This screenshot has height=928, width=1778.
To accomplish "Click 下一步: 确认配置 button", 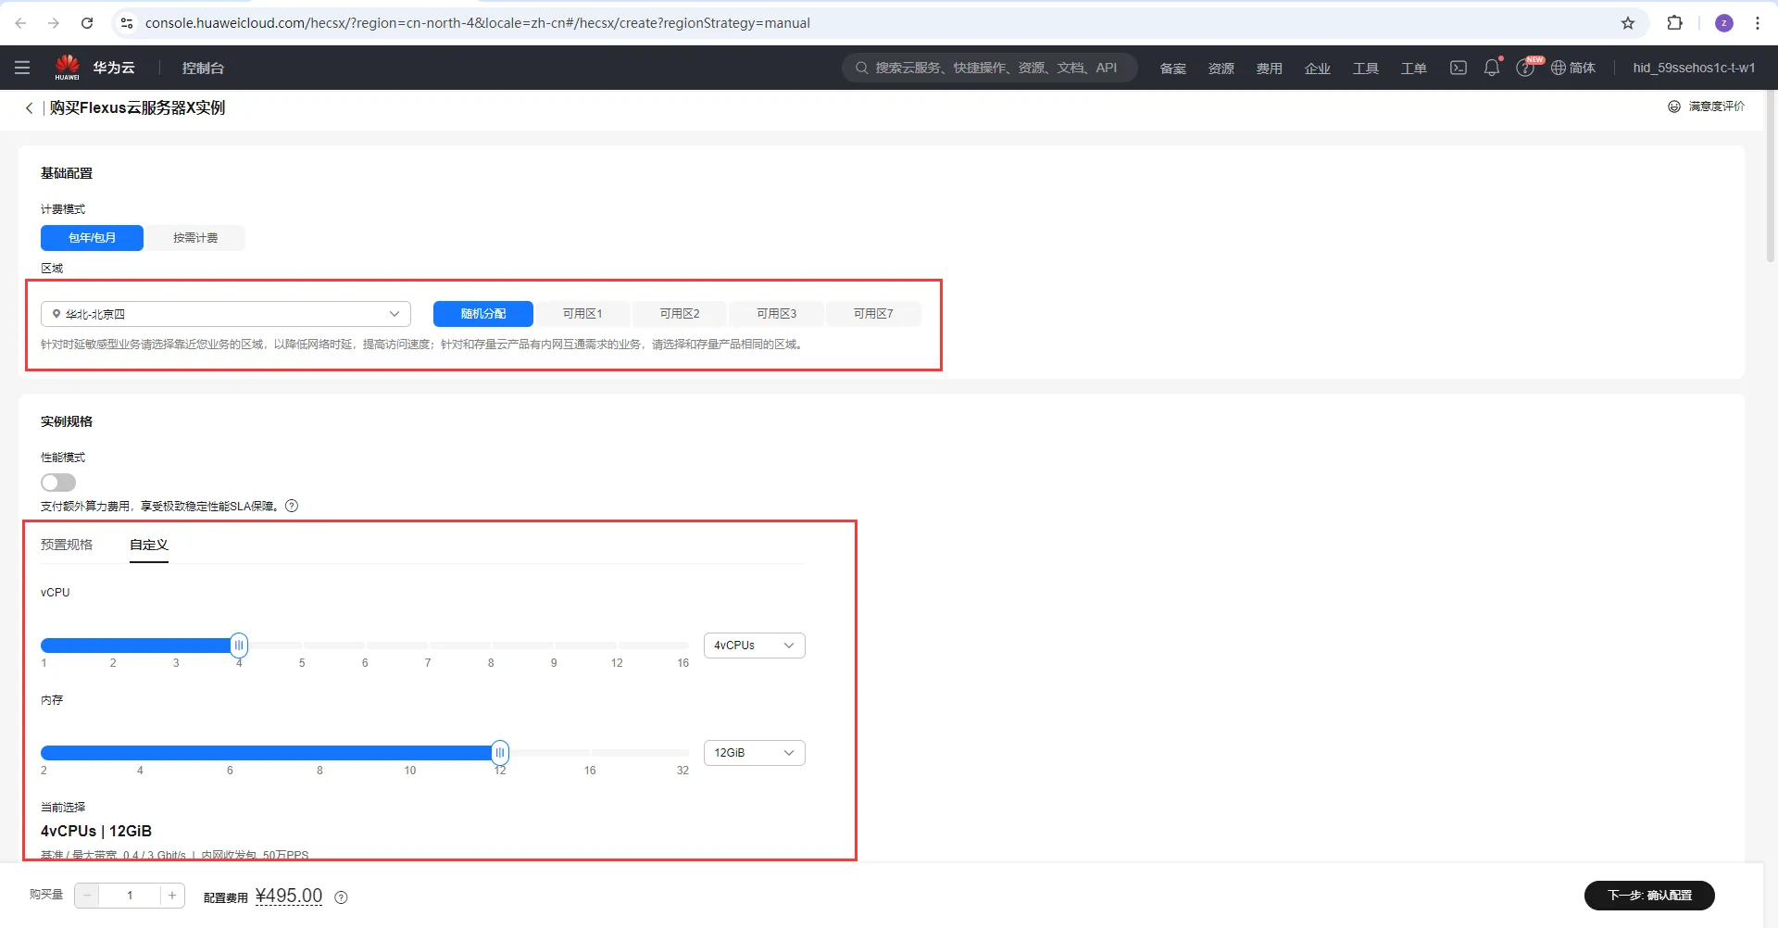I will click(x=1649, y=896).
